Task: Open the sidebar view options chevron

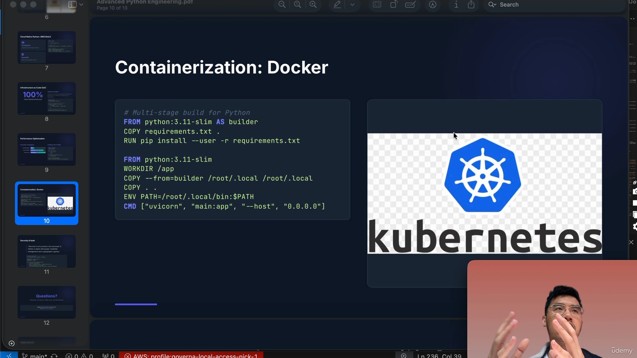Action: pyautogui.click(x=81, y=5)
